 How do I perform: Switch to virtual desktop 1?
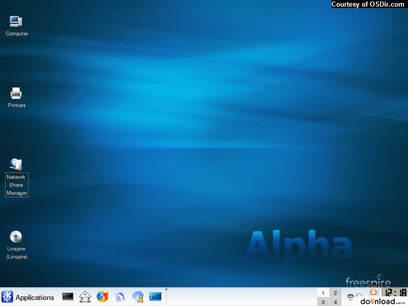323,293
